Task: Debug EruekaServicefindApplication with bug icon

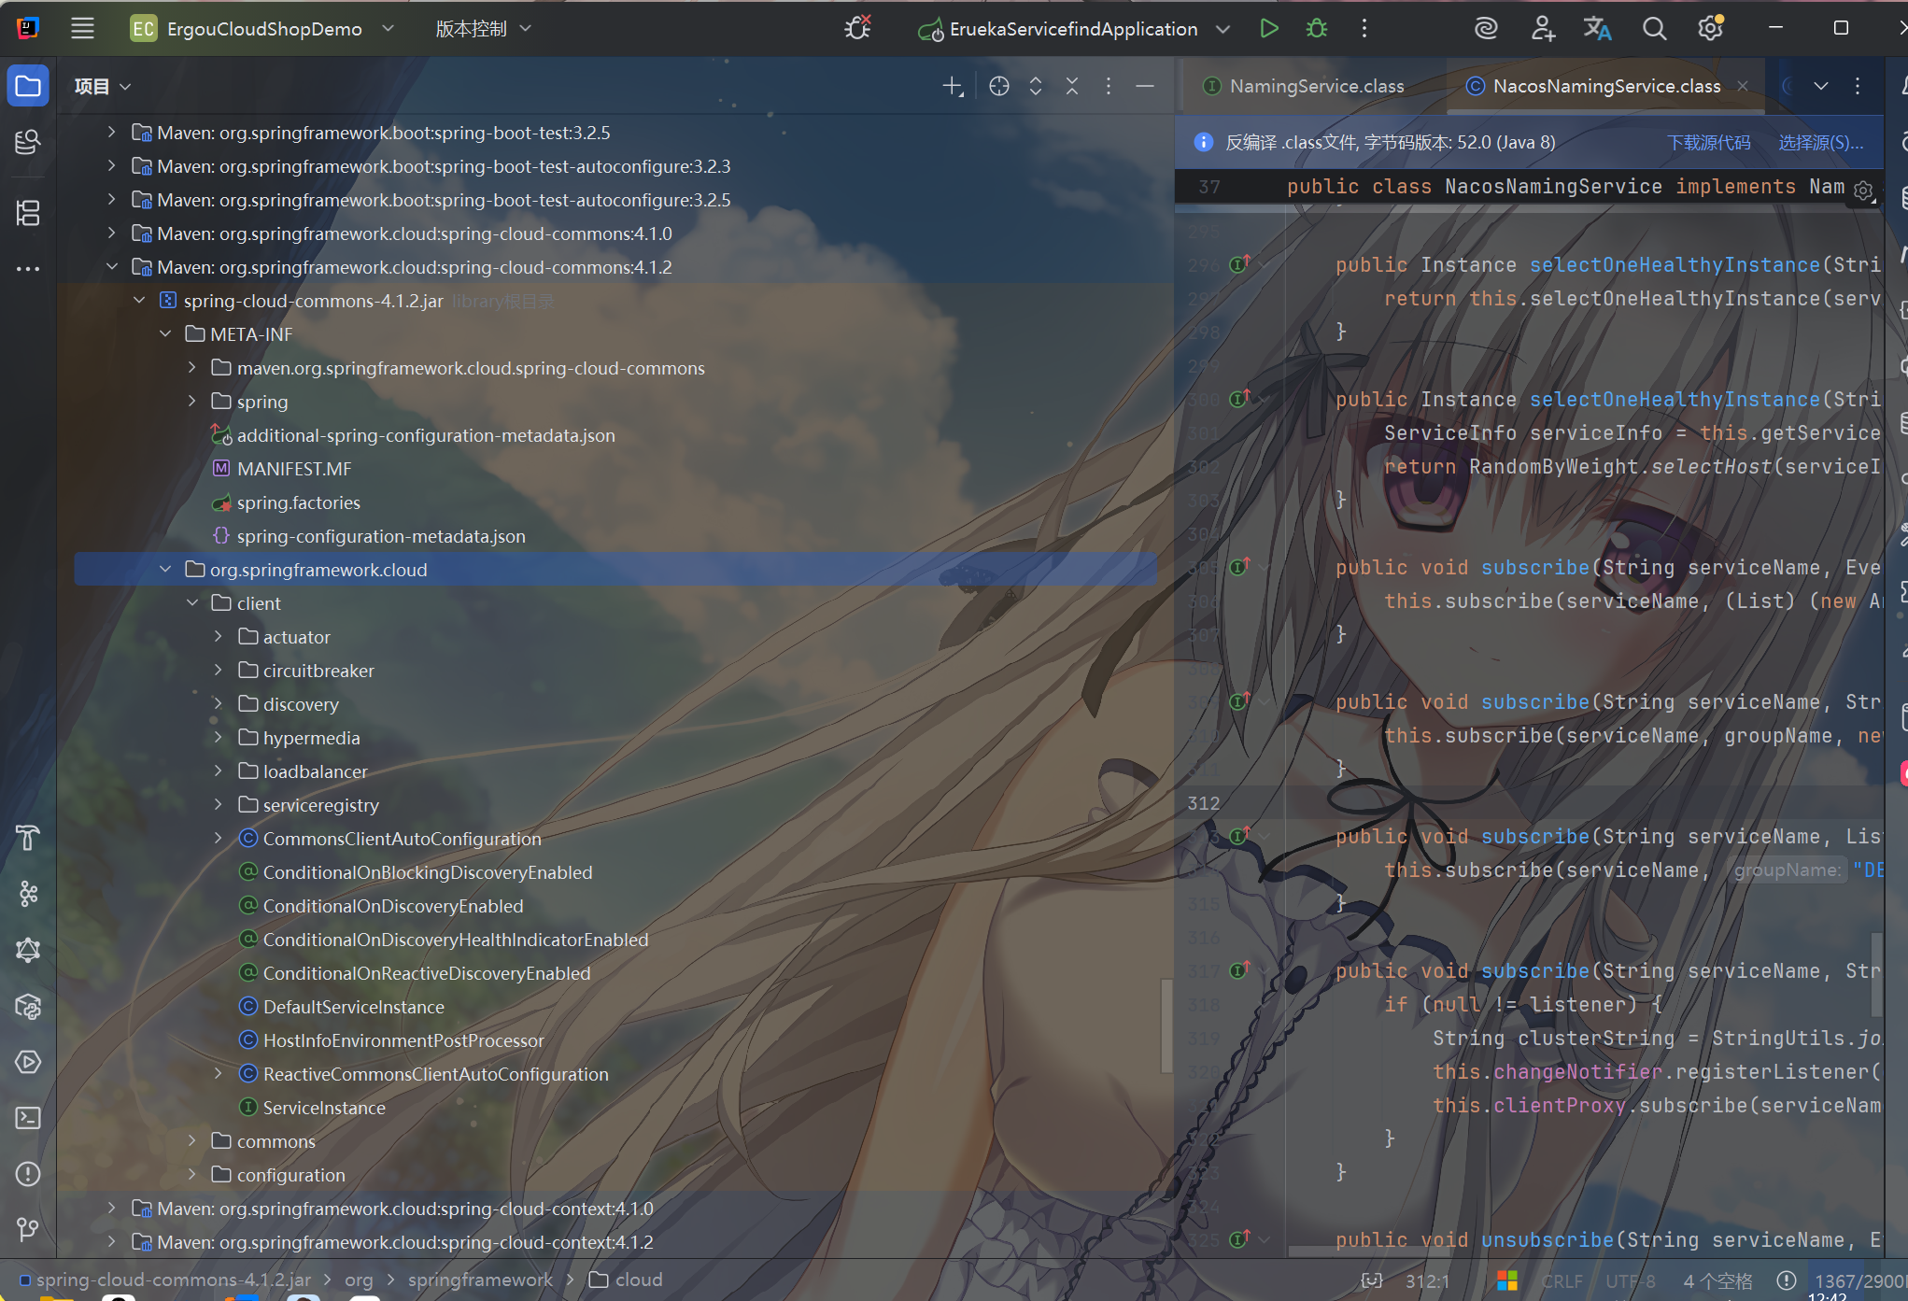Action: [1317, 28]
